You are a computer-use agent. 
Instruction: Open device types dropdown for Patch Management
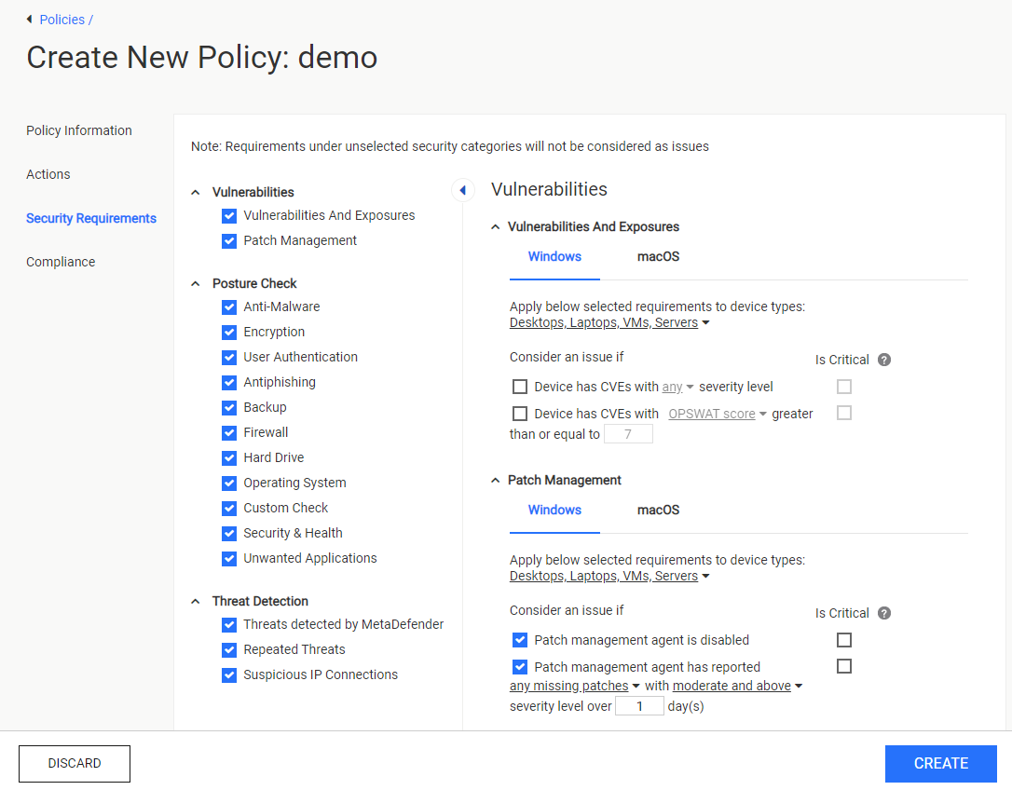[x=609, y=577]
